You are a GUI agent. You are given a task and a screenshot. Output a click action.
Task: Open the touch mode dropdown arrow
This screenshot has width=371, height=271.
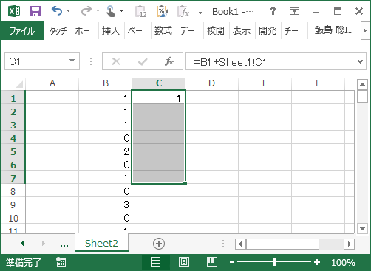pos(121,11)
